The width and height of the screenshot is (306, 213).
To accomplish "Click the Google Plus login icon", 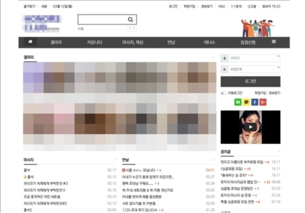I will tap(263, 102).
